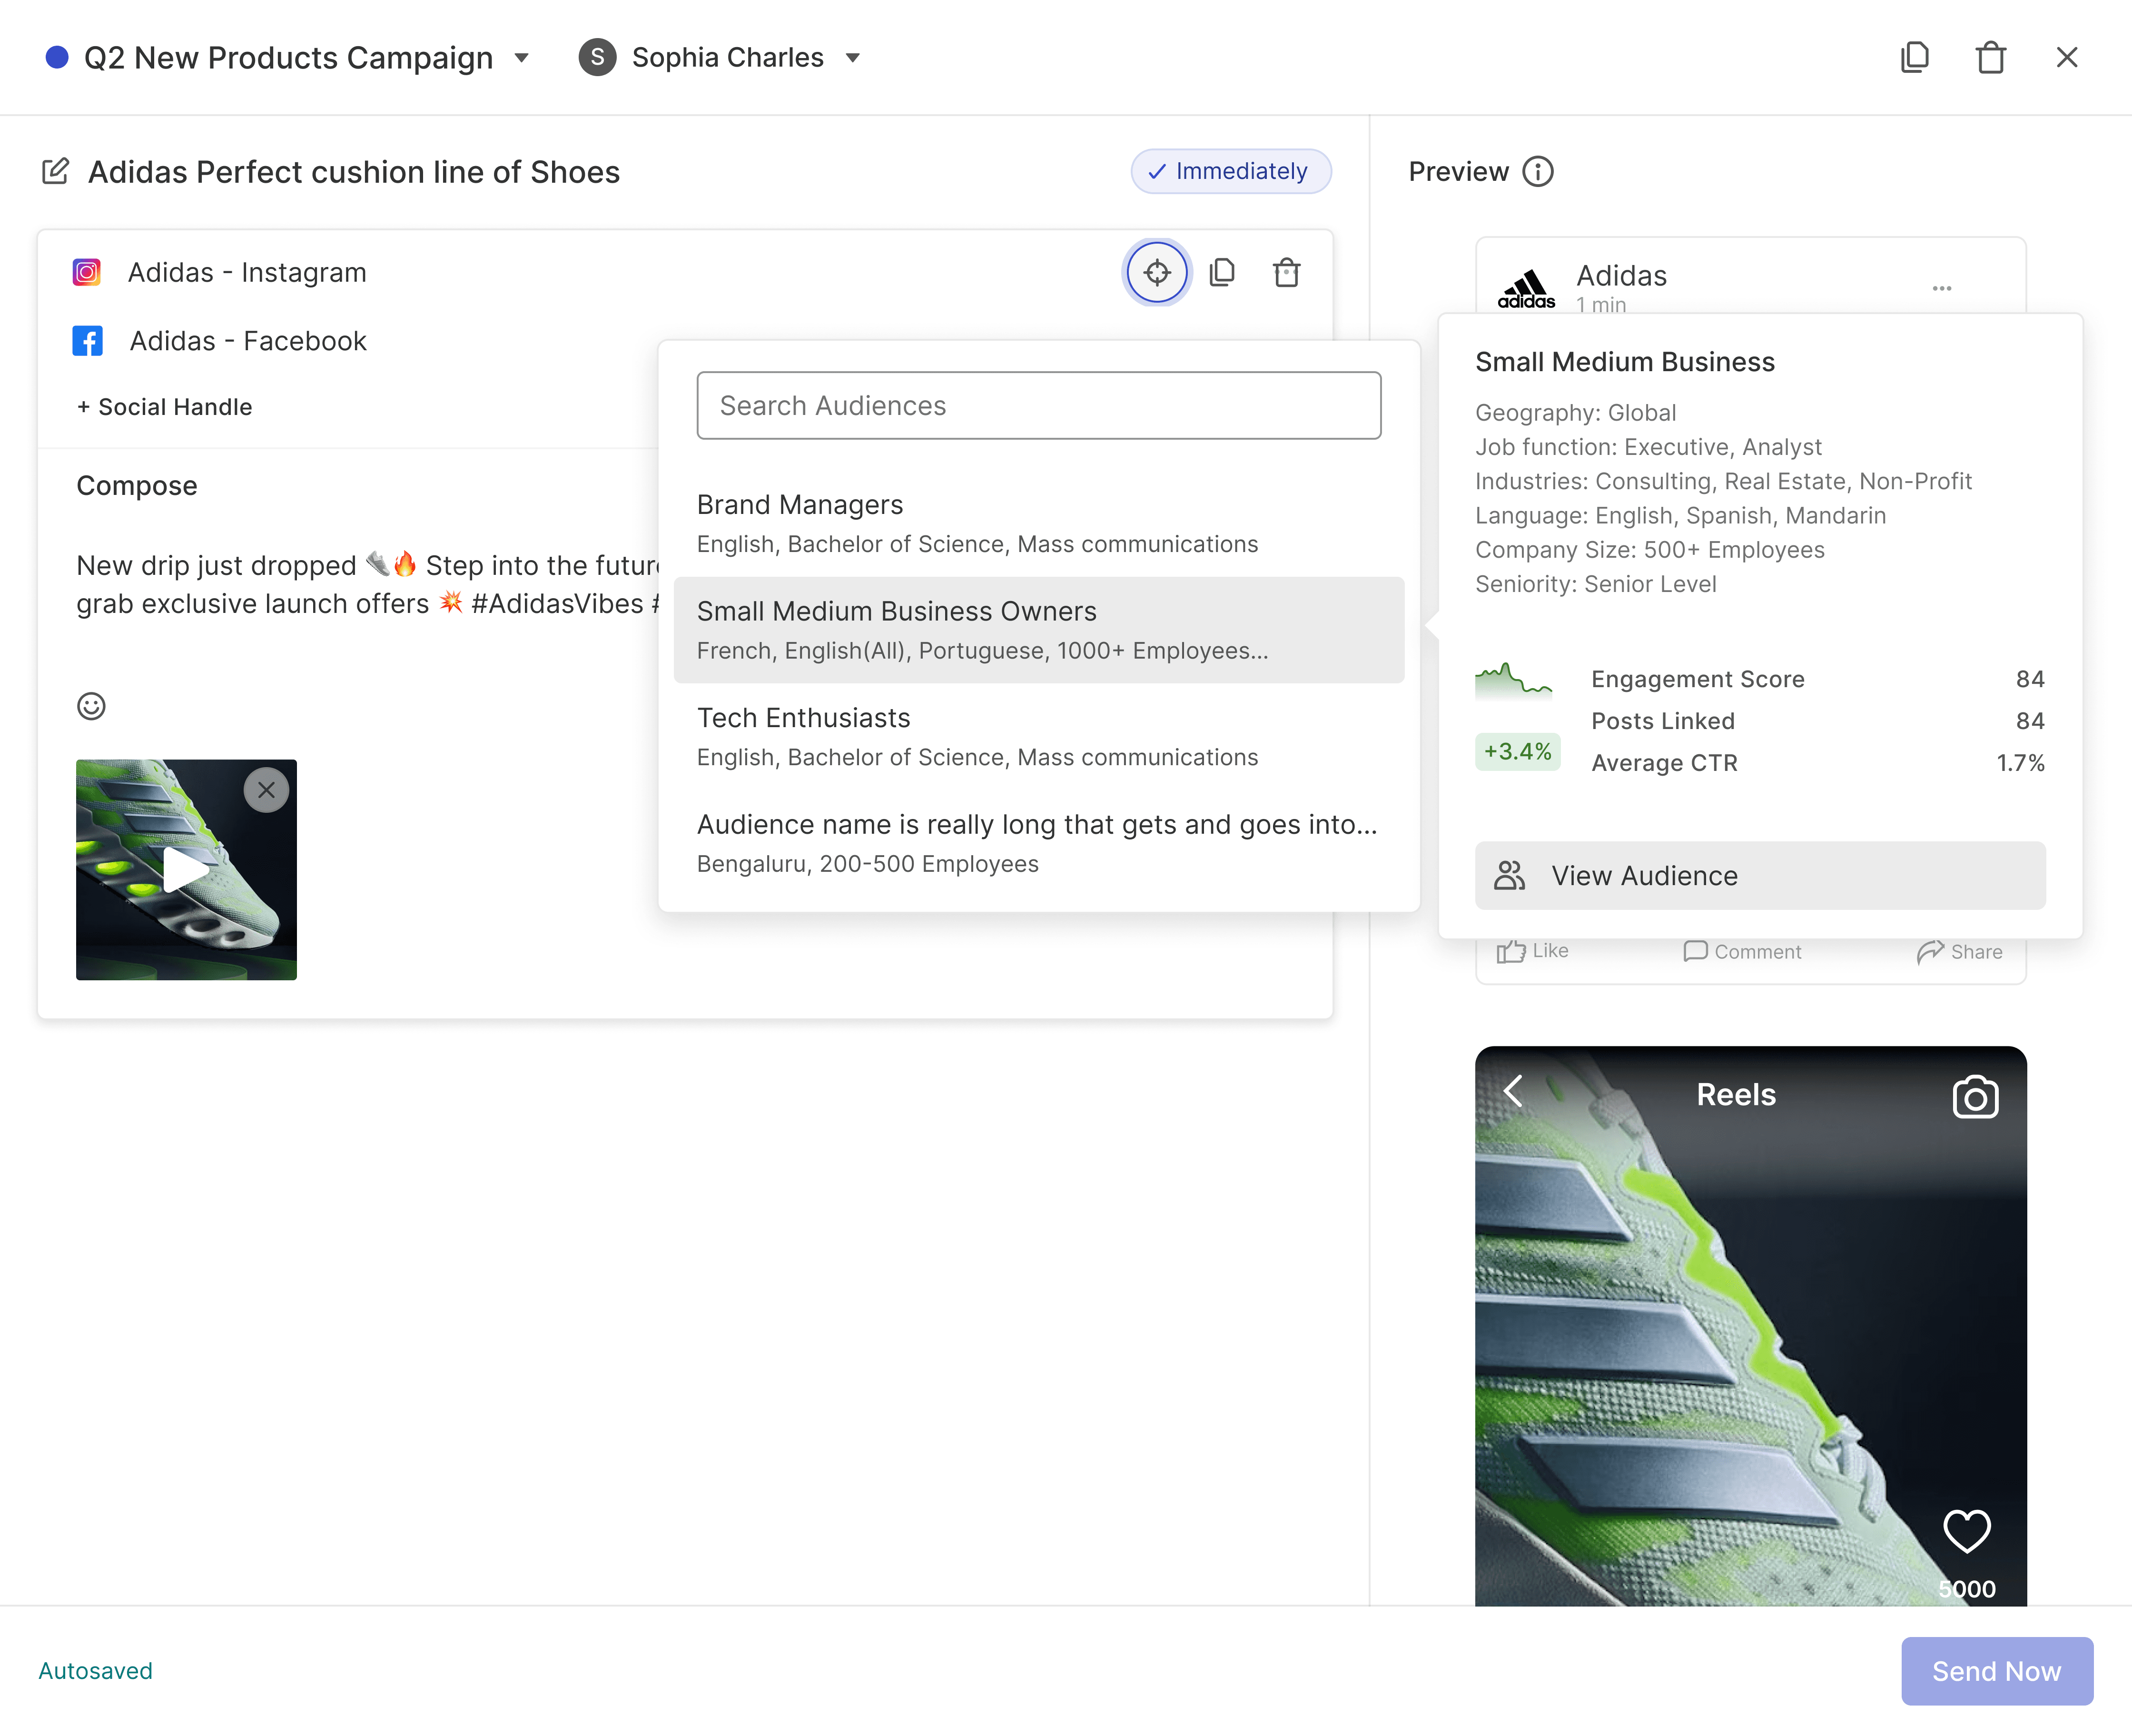Add a new Social Handle
The width and height of the screenshot is (2132, 1736).
(x=164, y=407)
